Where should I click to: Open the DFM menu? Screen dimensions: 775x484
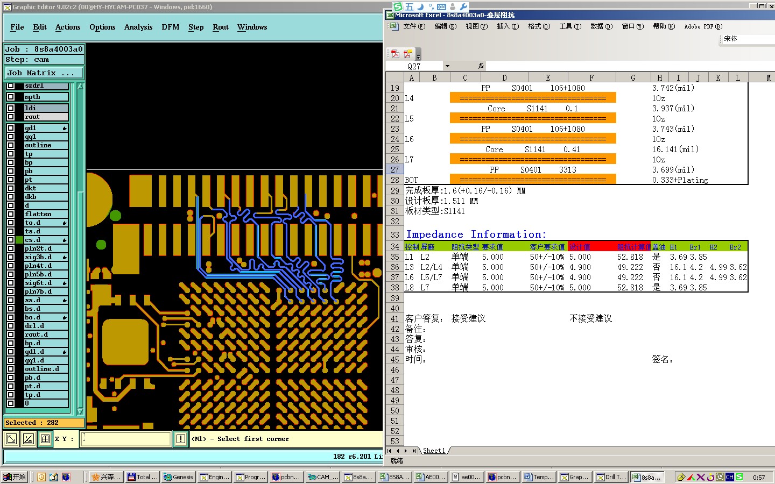click(171, 27)
